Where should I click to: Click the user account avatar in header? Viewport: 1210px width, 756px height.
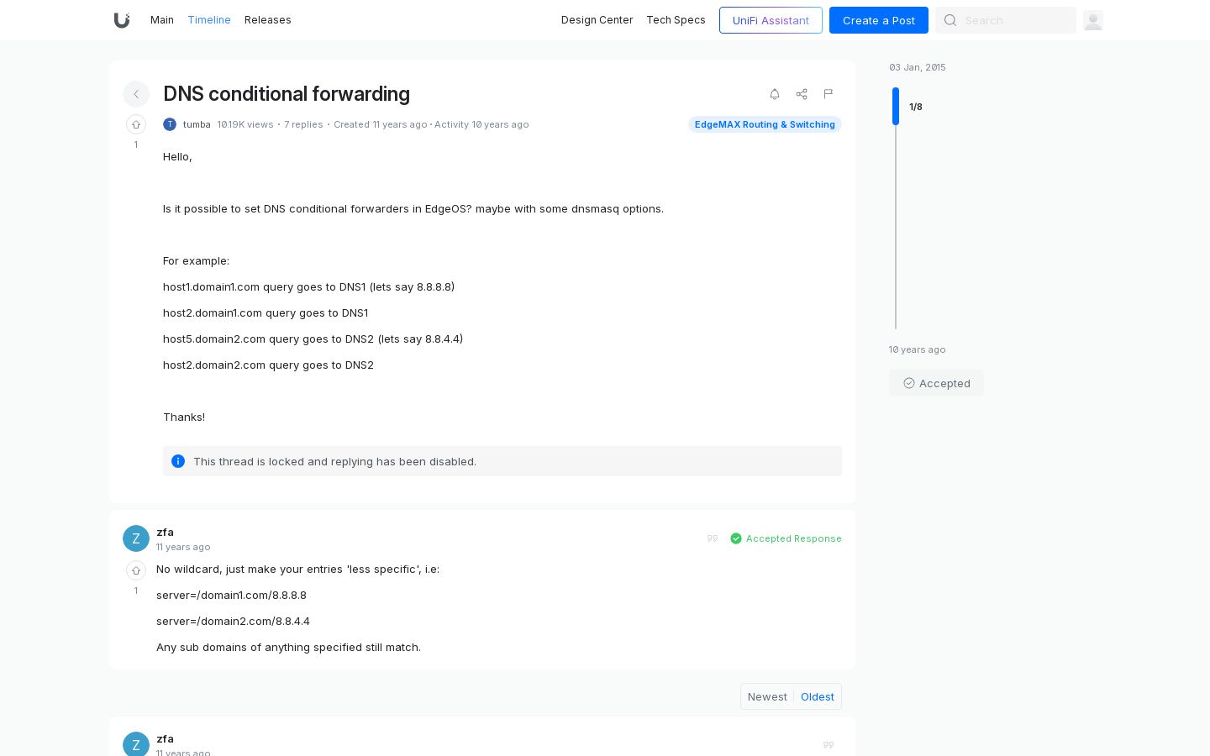(x=1093, y=20)
